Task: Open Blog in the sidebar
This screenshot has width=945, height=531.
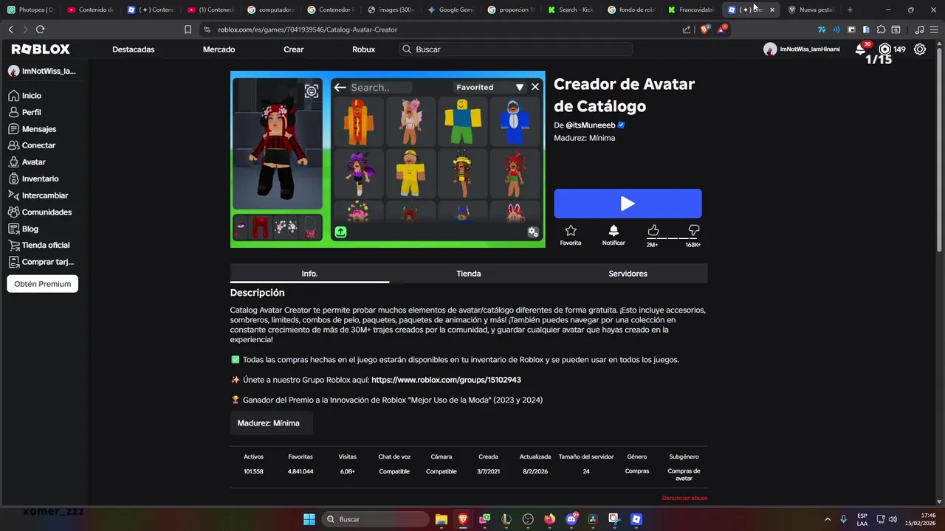Action: coord(24,229)
